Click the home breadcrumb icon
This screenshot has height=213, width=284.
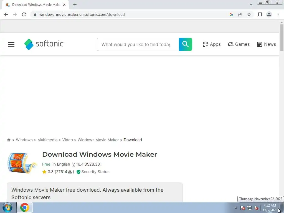[9, 140]
